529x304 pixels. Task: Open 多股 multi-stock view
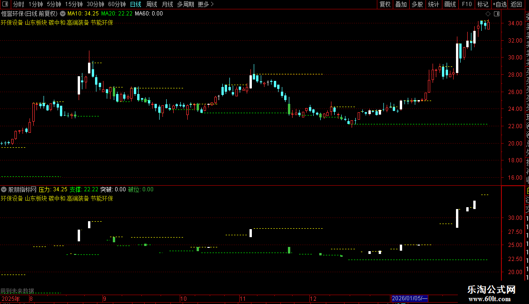tap(417, 4)
